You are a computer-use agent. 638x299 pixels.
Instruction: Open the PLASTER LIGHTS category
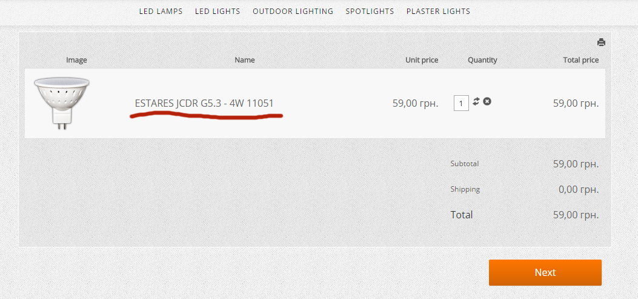pyautogui.click(x=438, y=12)
